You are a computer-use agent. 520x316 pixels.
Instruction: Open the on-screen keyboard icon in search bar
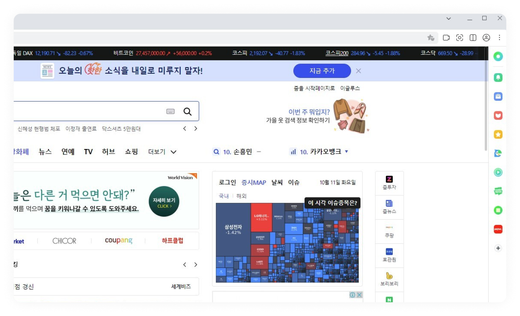(170, 111)
